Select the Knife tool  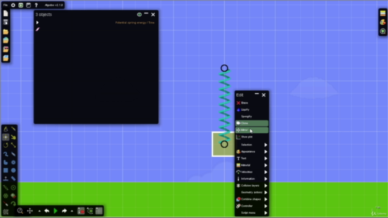coord(13,129)
